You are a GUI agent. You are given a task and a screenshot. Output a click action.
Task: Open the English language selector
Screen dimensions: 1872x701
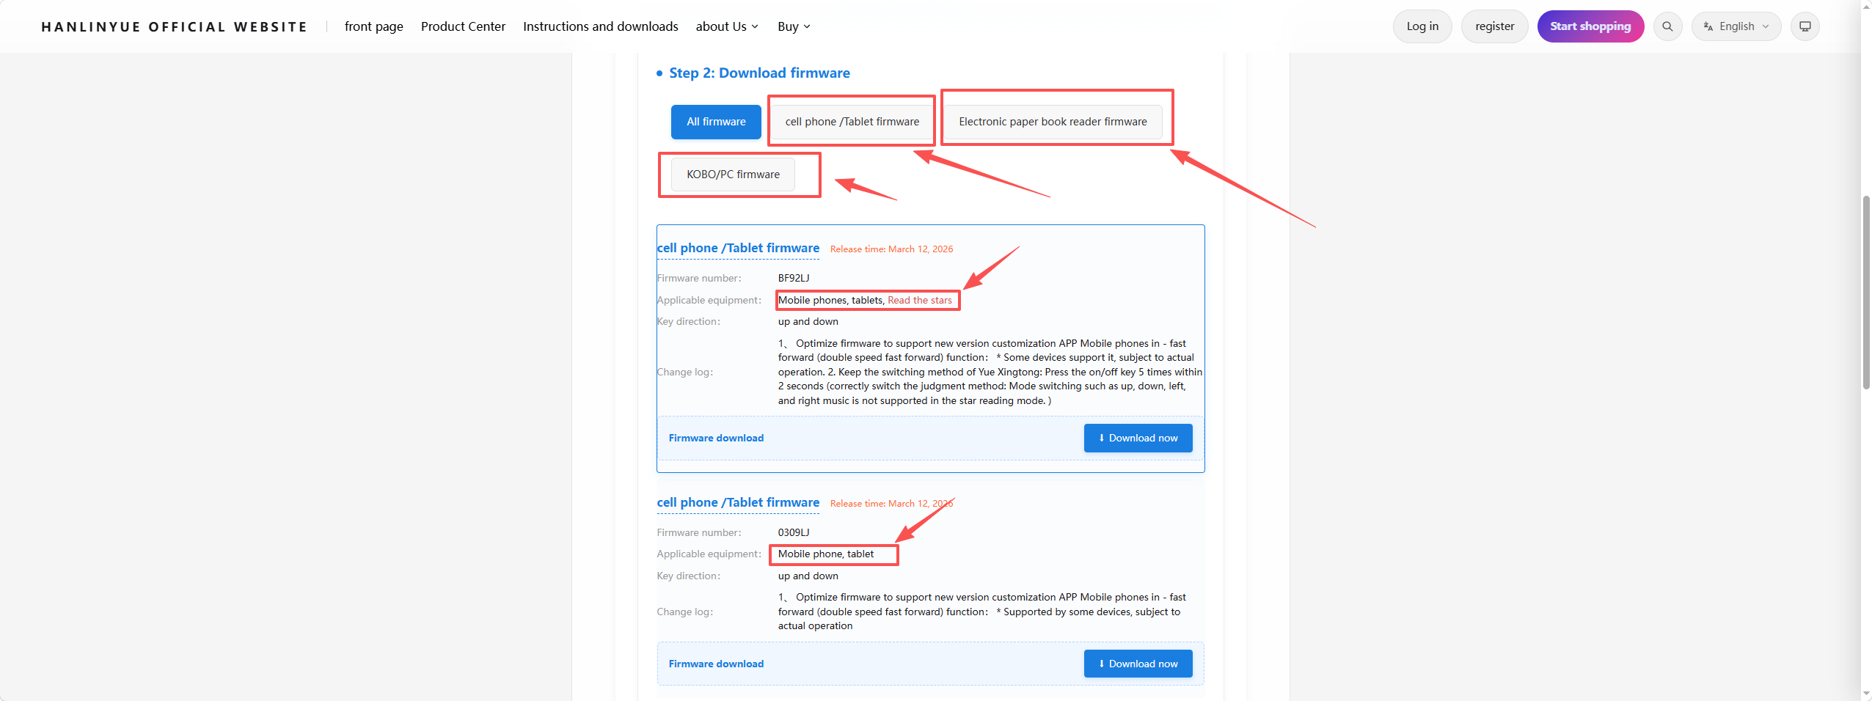(x=1736, y=26)
